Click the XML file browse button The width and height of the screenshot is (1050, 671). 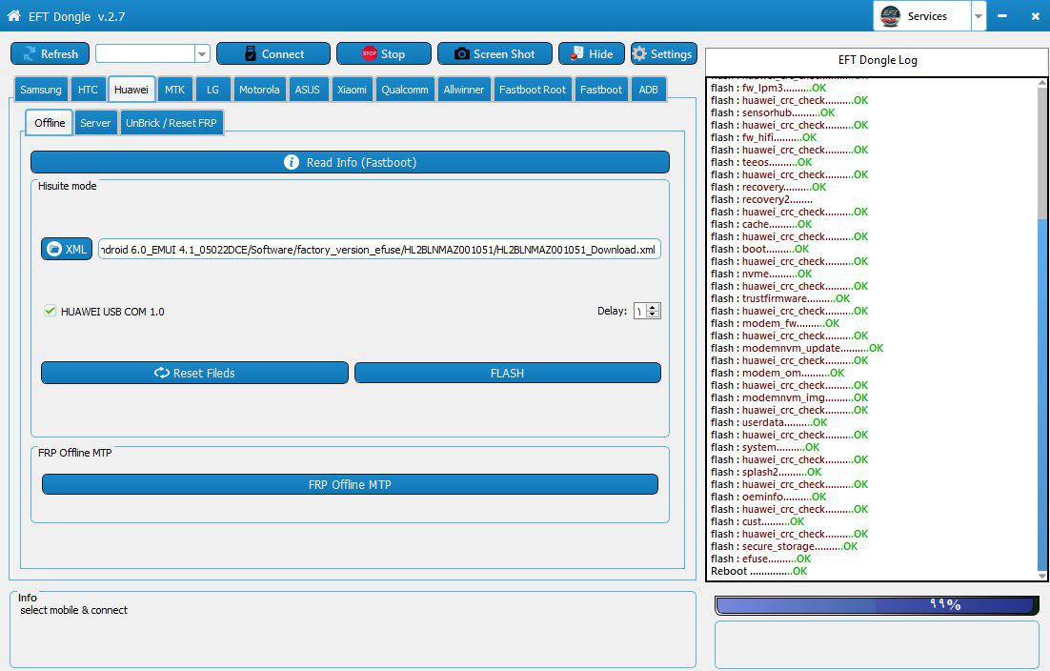coord(67,249)
